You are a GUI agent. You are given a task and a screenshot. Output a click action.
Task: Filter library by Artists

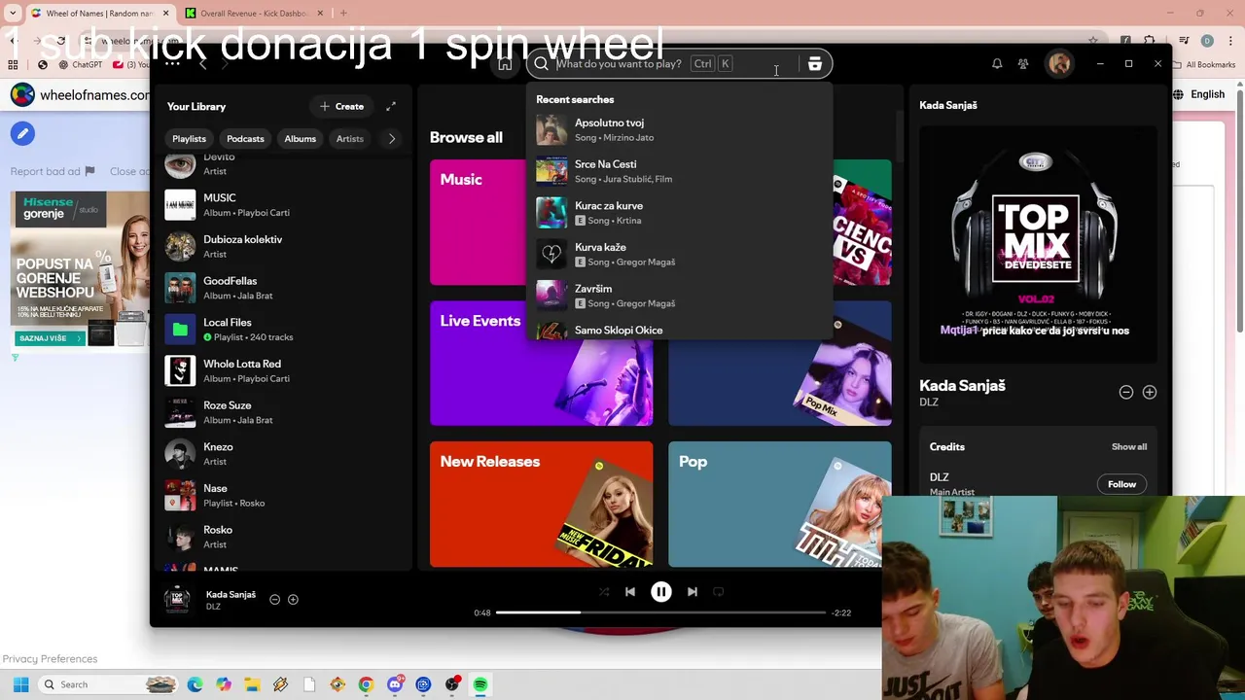[349, 139]
